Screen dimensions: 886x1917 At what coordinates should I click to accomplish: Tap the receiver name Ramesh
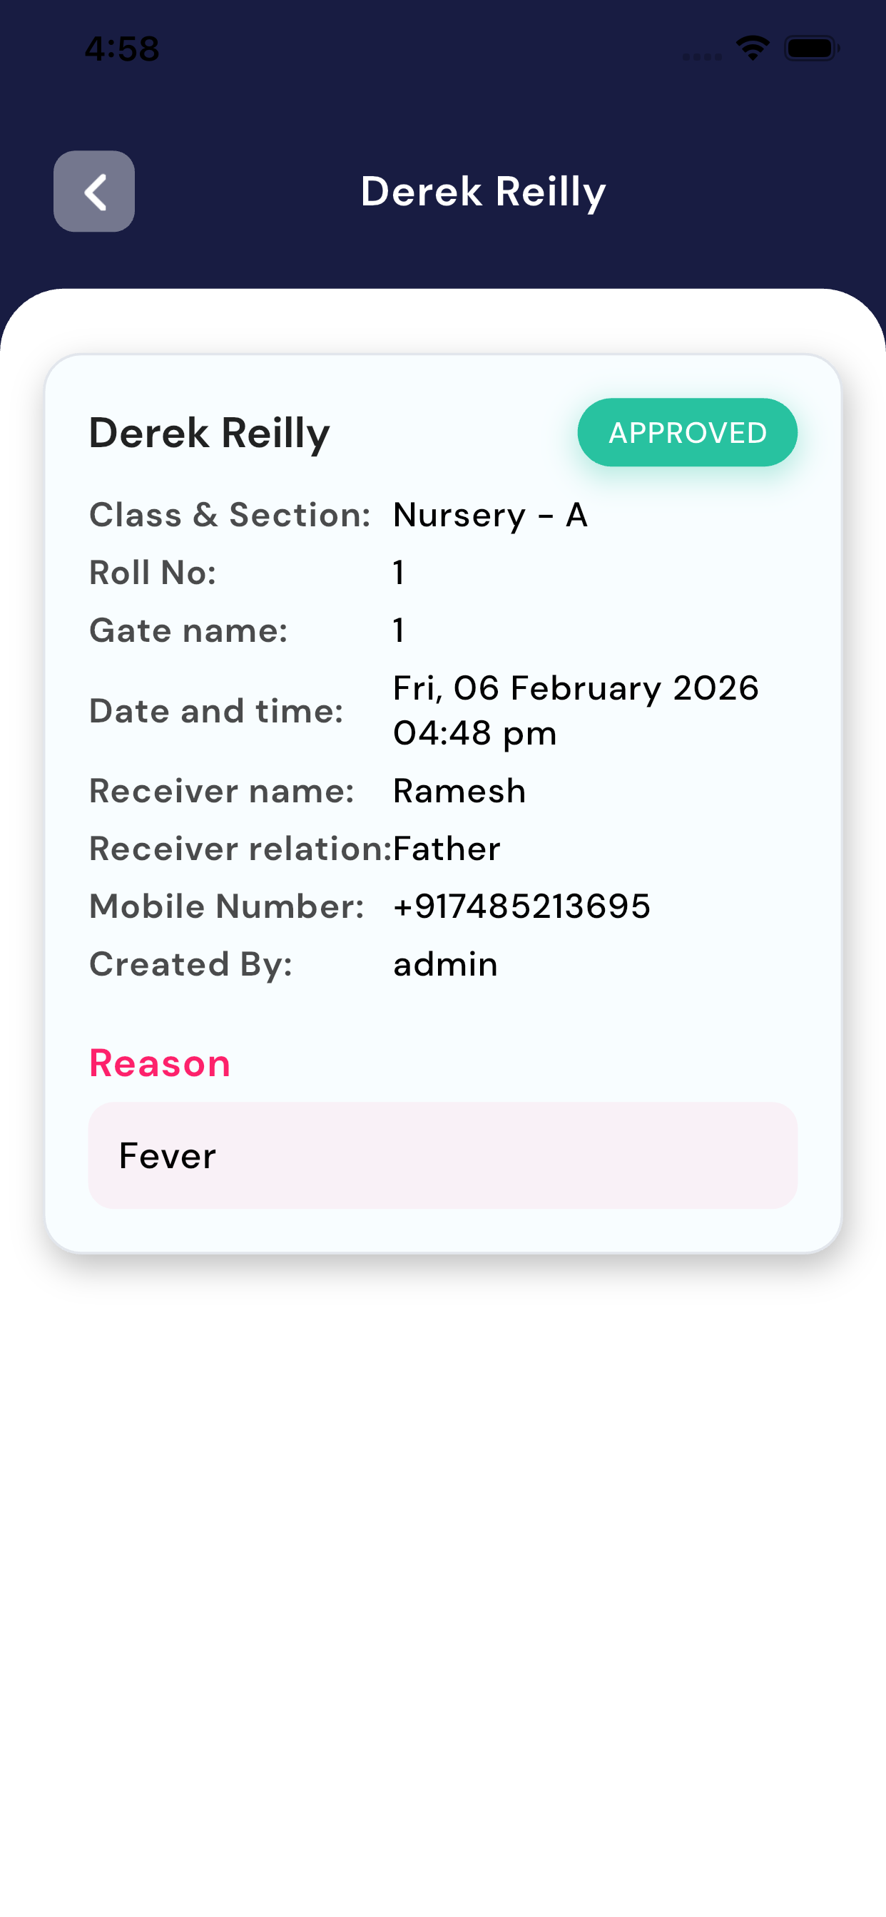(459, 790)
